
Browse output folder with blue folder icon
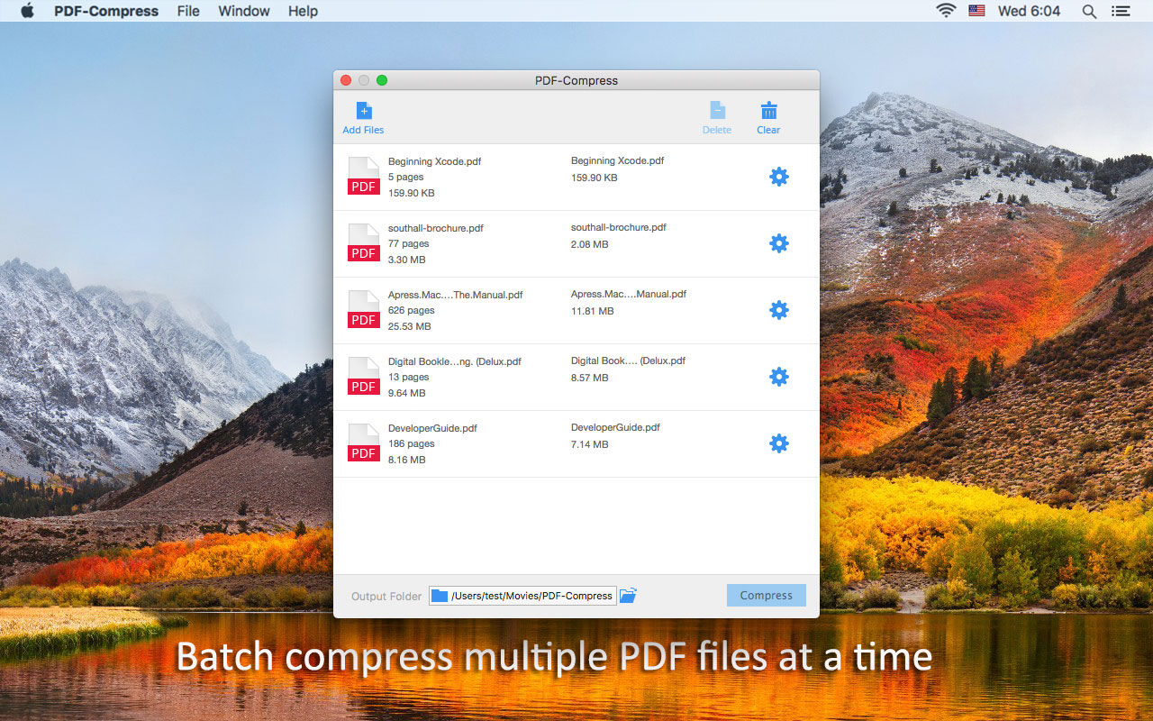pyautogui.click(x=628, y=596)
